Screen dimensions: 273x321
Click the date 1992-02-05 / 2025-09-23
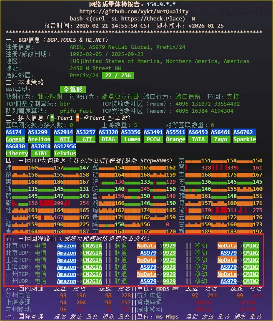(106, 54)
